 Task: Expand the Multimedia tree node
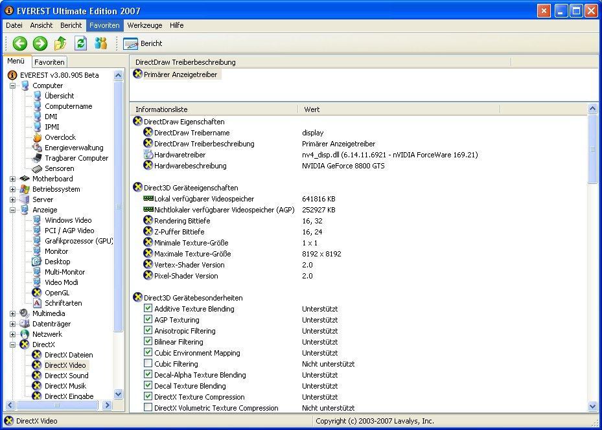pos(13,313)
